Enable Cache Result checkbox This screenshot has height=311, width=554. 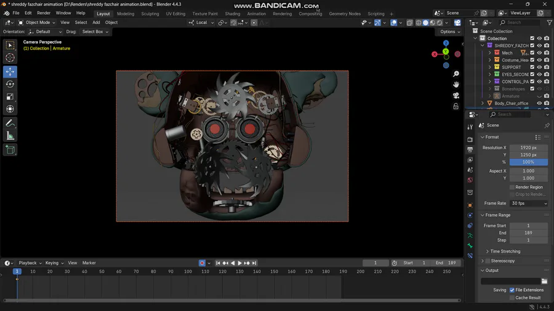pos(512,298)
